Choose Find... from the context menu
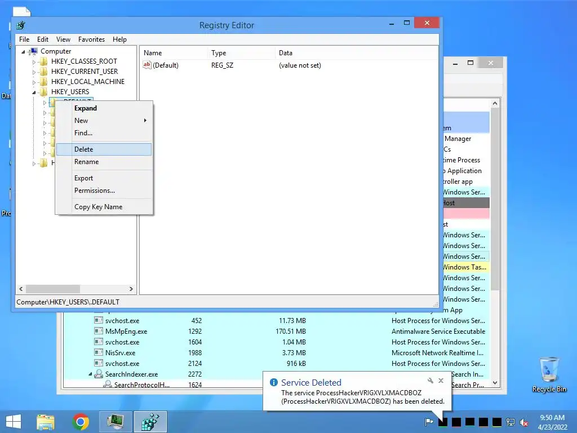The image size is (577, 433). pyautogui.click(x=104, y=133)
